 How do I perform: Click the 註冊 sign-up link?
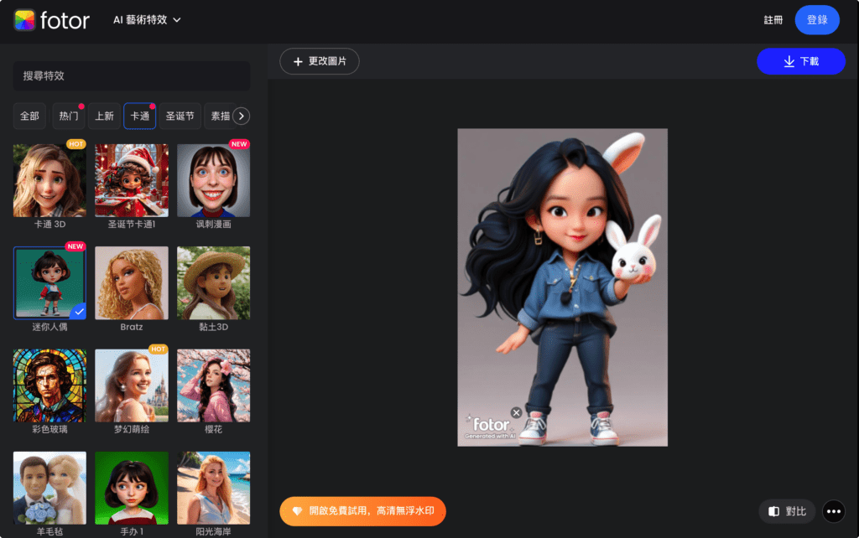(773, 20)
